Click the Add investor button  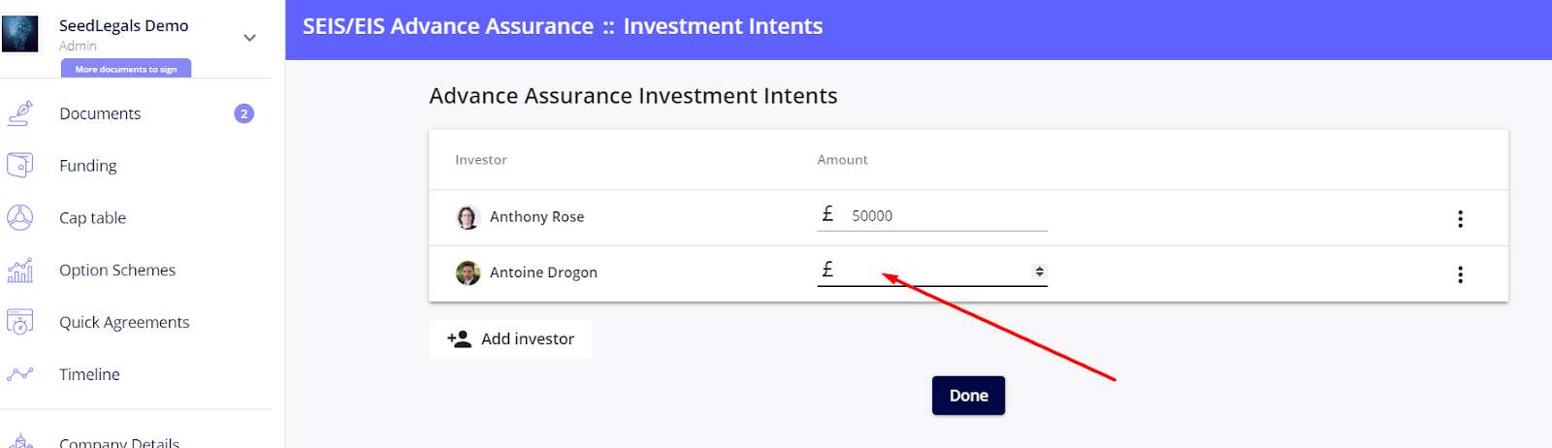pos(510,338)
